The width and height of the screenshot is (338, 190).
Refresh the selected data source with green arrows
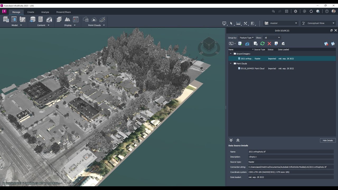[x=262, y=44]
